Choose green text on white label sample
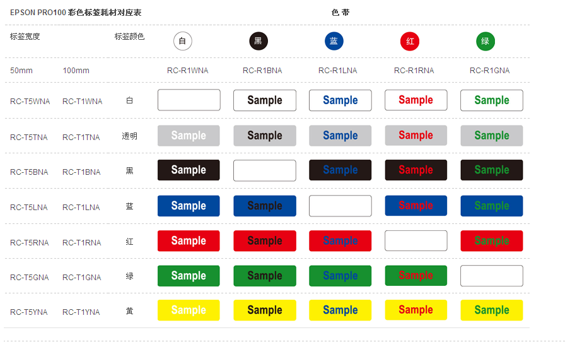 click(x=492, y=100)
